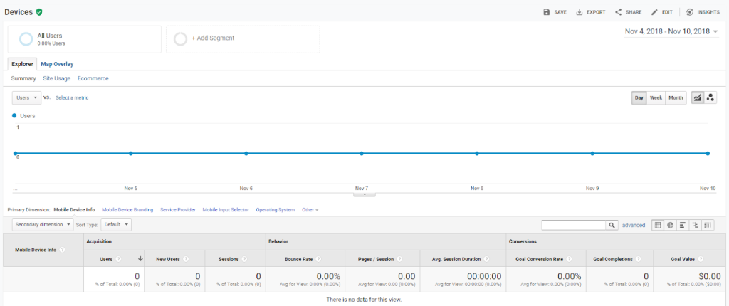
Task: Set graph interval to Day
Action: tap(639, 97)
